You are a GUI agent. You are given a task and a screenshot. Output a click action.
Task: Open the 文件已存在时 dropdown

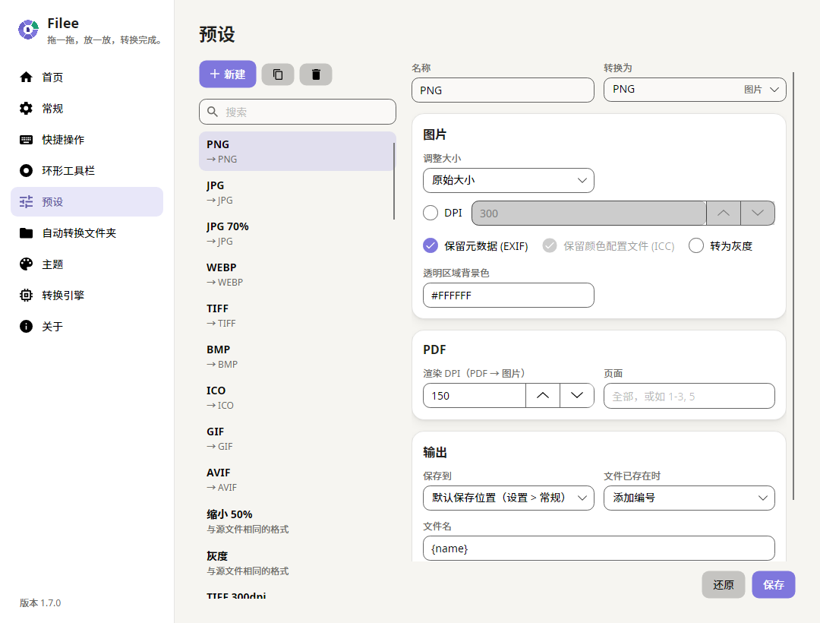coord(689,498)
